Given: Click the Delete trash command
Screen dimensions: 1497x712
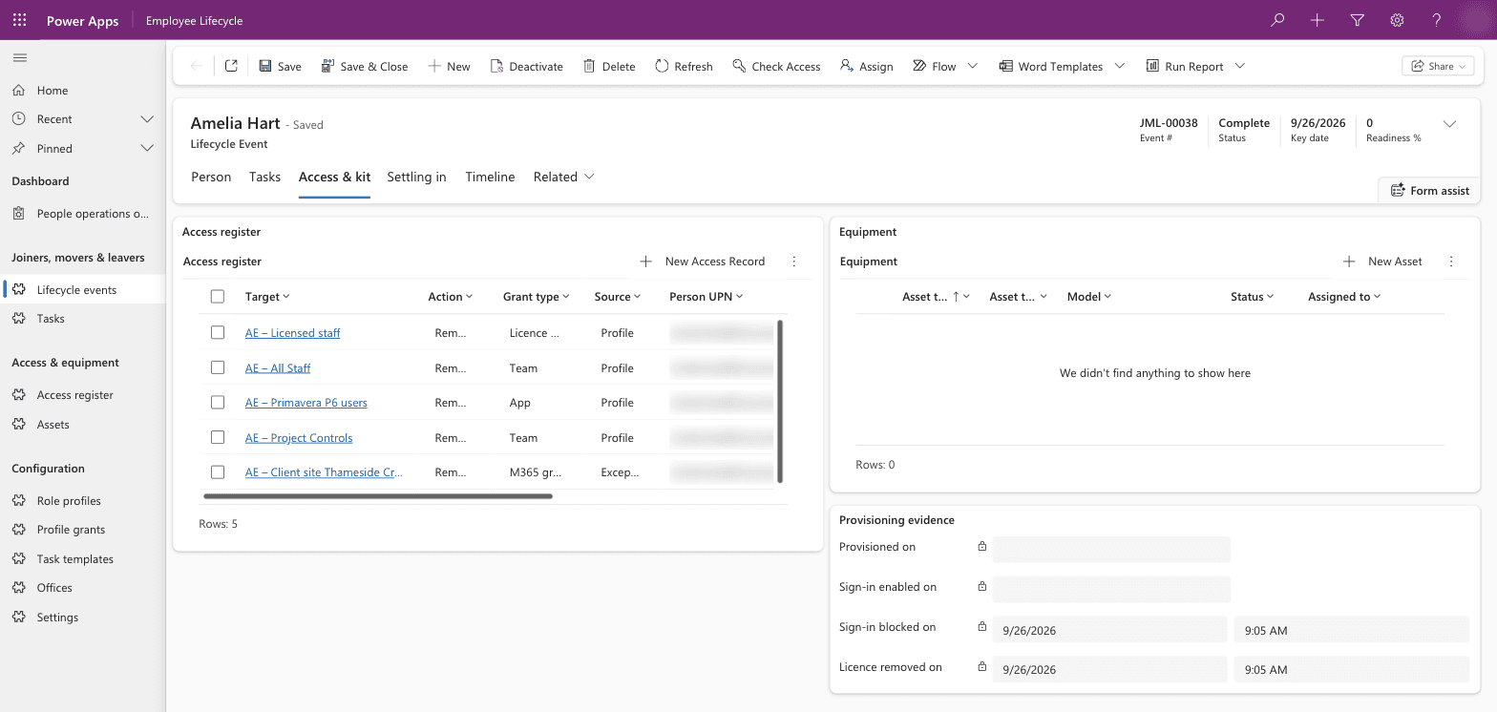Looking at the screenshot, I should point(609,66).
